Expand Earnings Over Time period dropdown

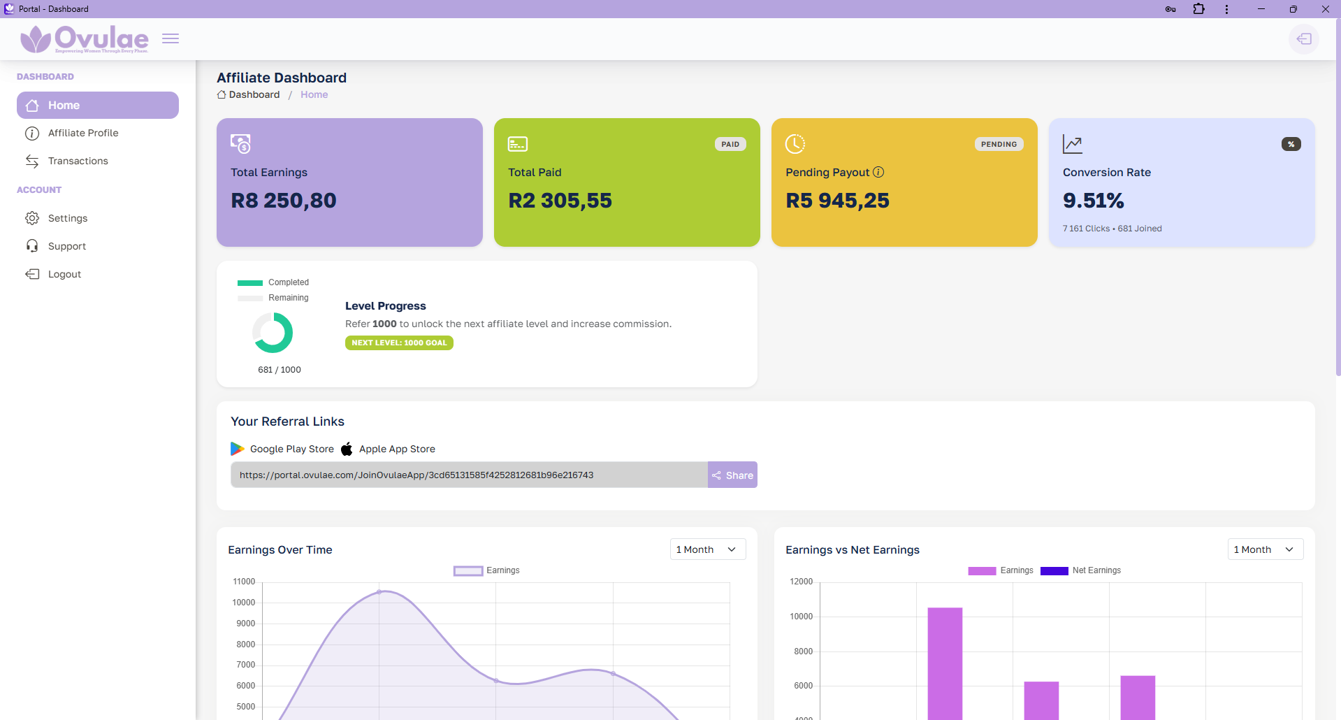pyautogui.click(x=707, y=549)
